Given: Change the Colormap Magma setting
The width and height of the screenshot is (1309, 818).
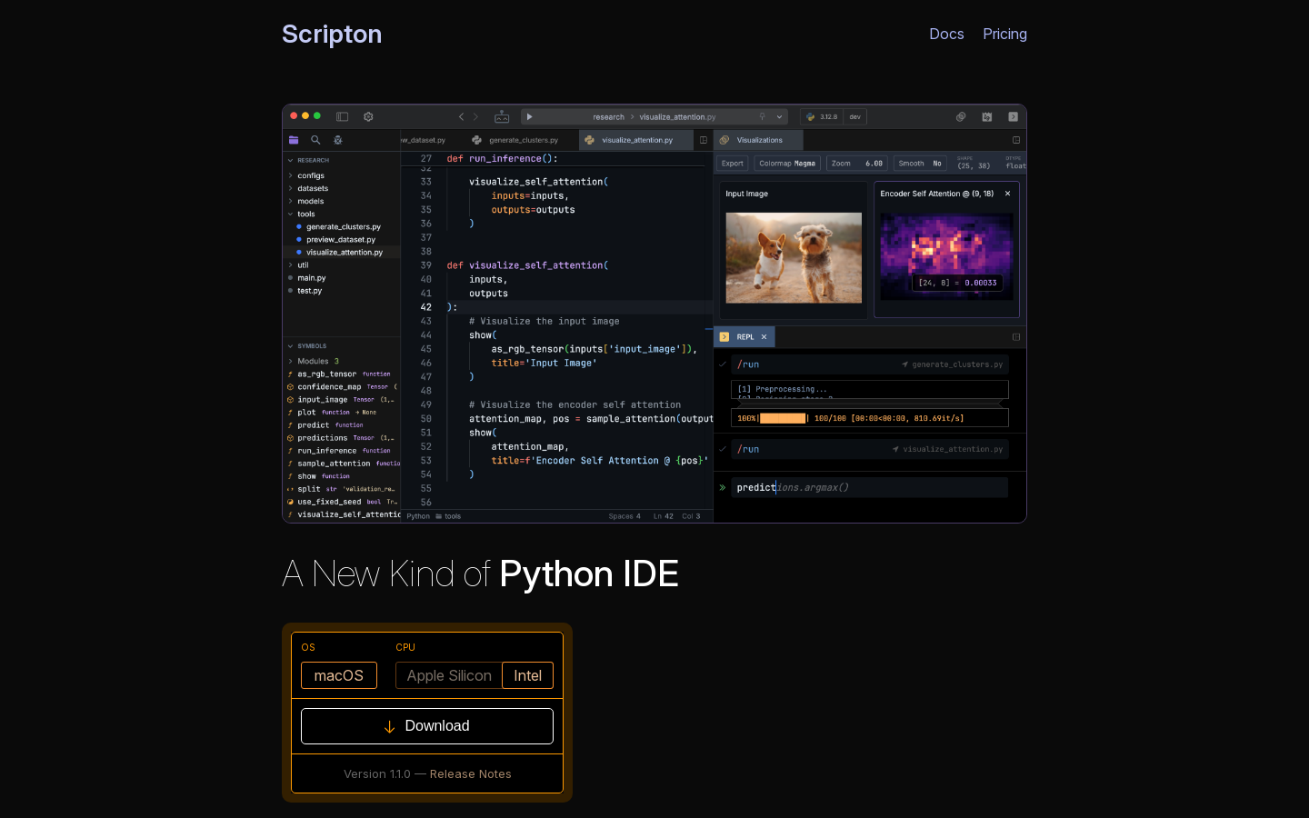Looking at the screenshot, I should click(787, 164).
